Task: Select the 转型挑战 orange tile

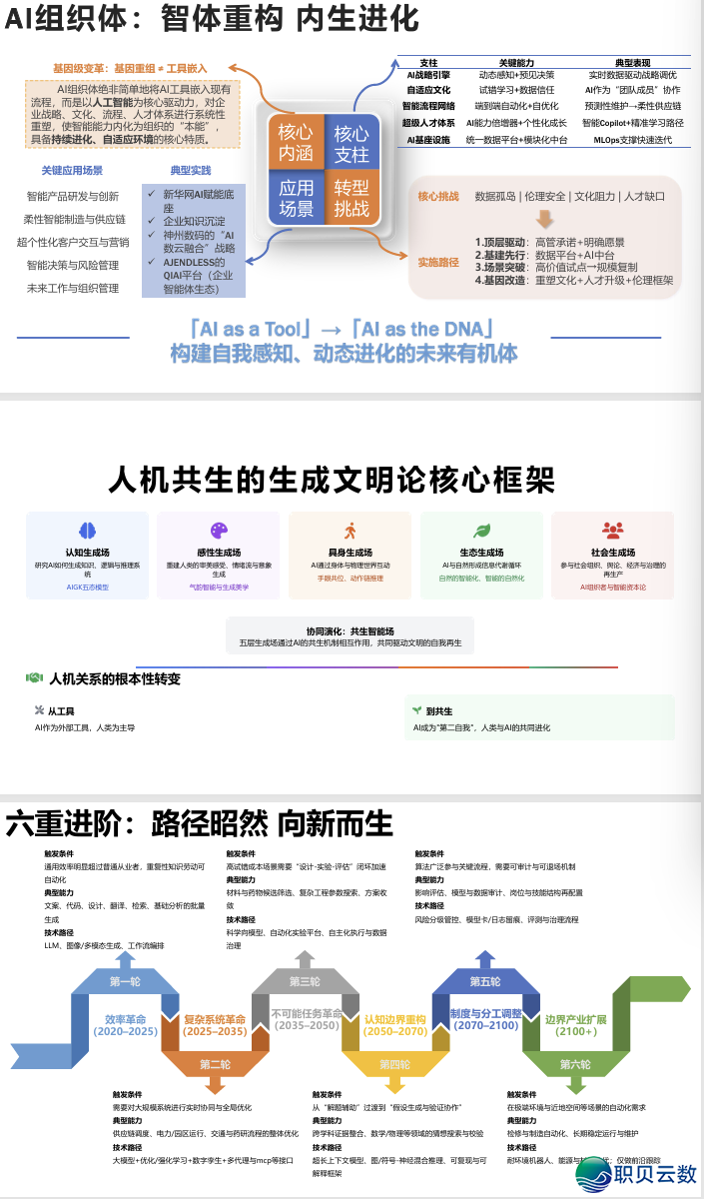Action: pos(352,197)
